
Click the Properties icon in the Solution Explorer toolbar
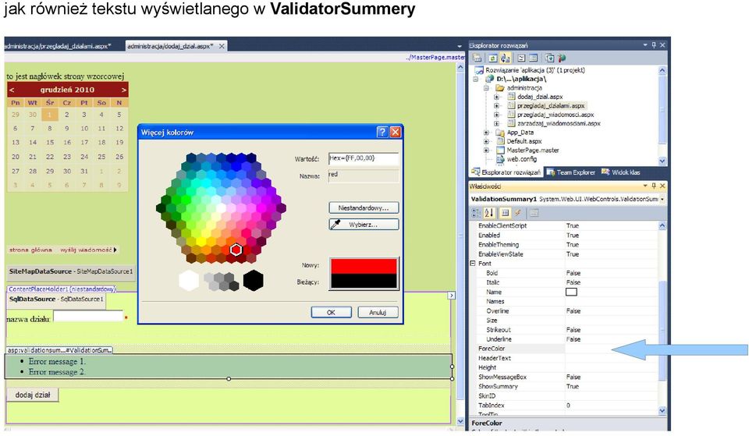(477, 58)
